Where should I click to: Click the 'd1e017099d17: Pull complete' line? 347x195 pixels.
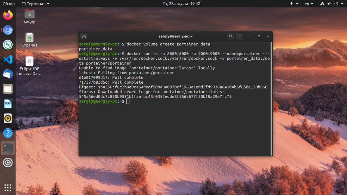coord(111,78)
